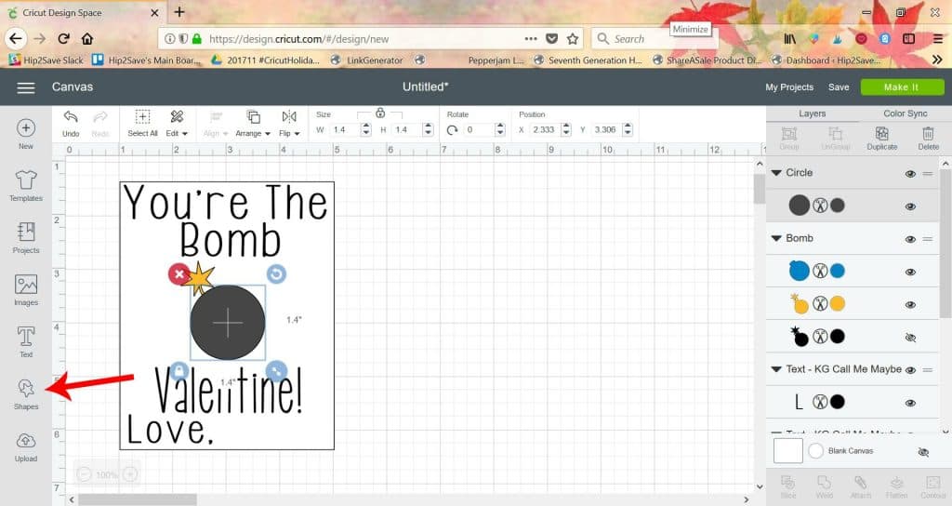Image resolution: width=952 pixels, height=506 pixels.
Task: Collapse the Circle layer group
Action: click(776, 173)
